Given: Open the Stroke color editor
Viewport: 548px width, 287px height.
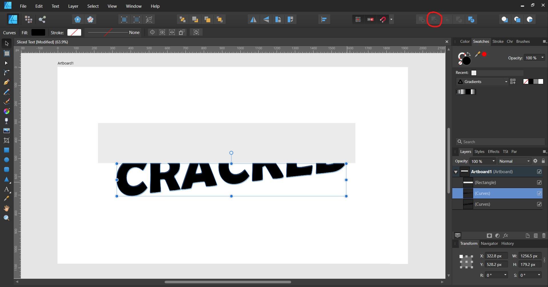Looking at the screenshot, I should pos(74,32).
